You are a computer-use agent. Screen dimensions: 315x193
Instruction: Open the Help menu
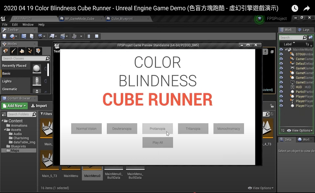(41, 24)
